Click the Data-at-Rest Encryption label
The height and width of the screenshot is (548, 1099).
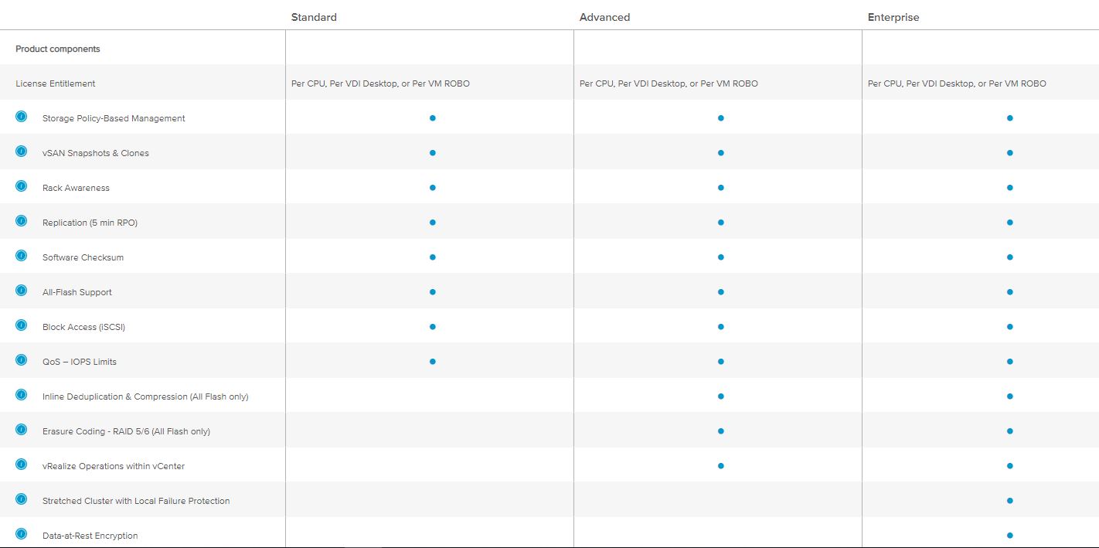90,536
